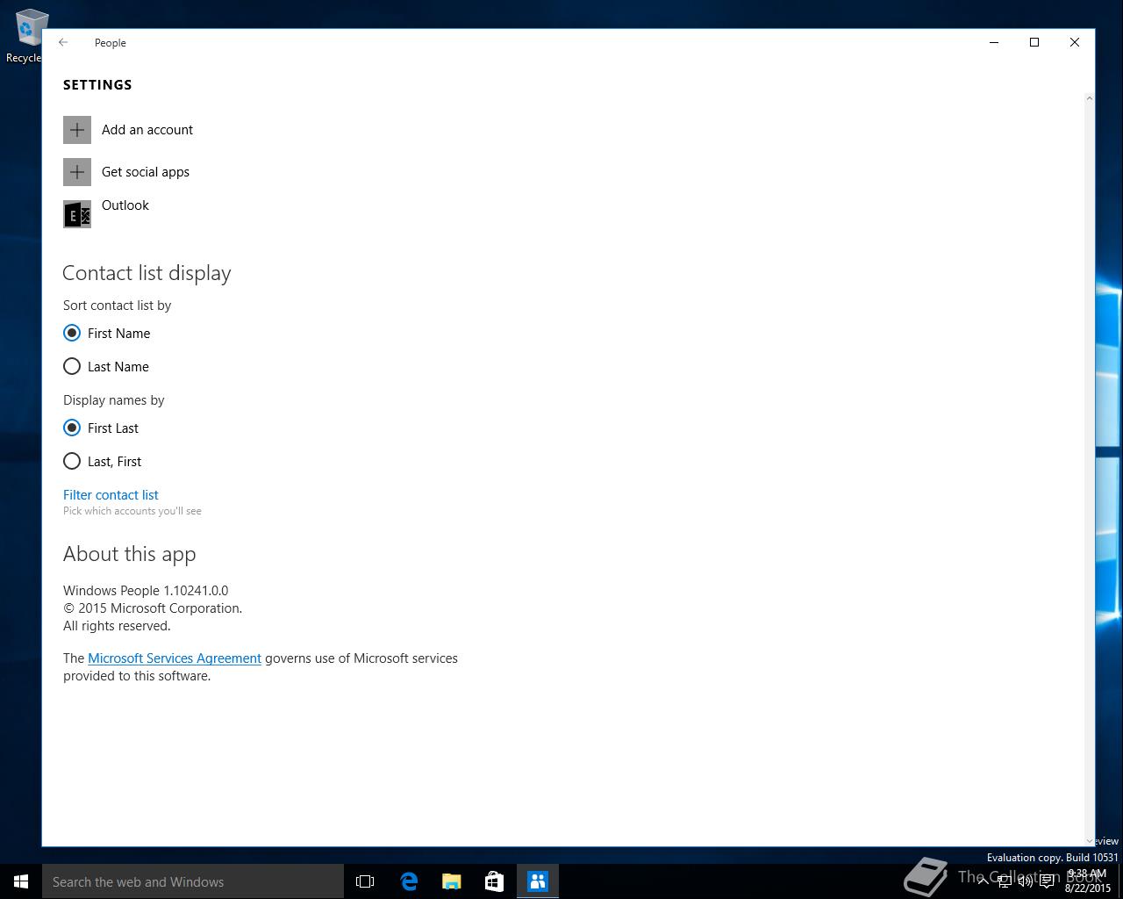Open Task View on the taskbar
This screenshot has height=899, width=1123.
(x=365, y=881)
